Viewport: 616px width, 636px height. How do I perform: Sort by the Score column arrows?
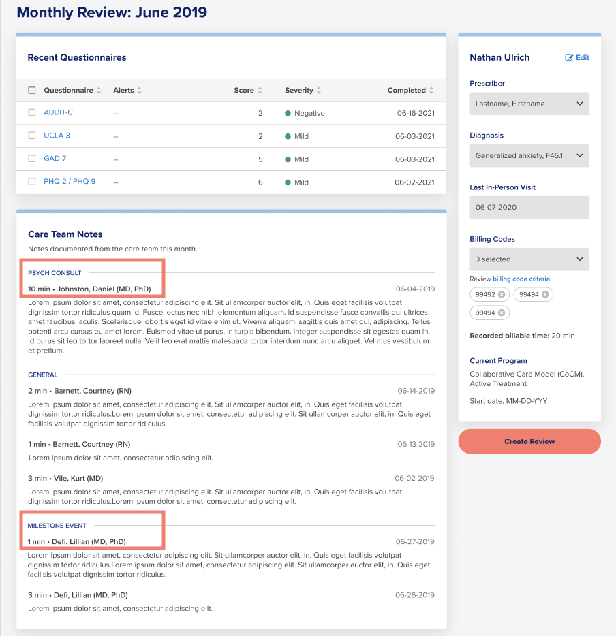(260, 90)
